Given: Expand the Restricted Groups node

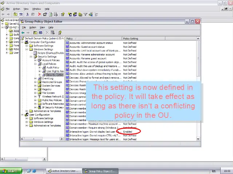Looking at the screenshot, I should pos(35,82).
